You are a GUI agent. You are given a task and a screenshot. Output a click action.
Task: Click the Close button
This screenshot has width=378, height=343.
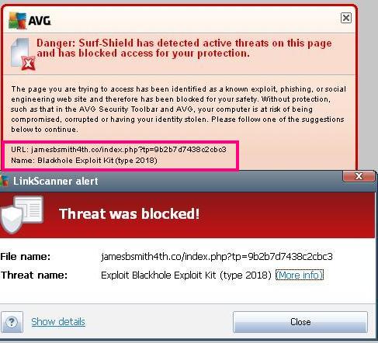[300, 322]
